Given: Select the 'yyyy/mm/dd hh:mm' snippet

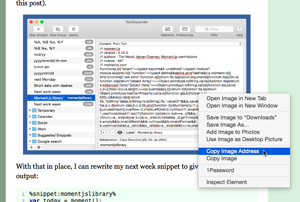Looking at the screenshot, I should tap(61, 61).
